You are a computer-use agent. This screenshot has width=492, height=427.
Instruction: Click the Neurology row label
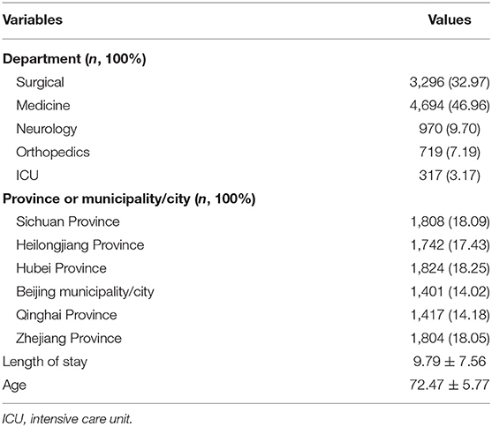click(47, 129)
